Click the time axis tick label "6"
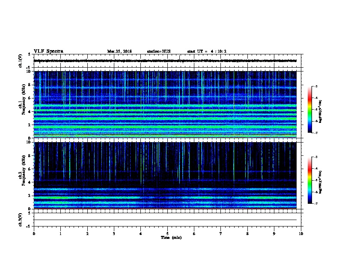The height and width of the screenshot is (262, 339). pos(194,233)
